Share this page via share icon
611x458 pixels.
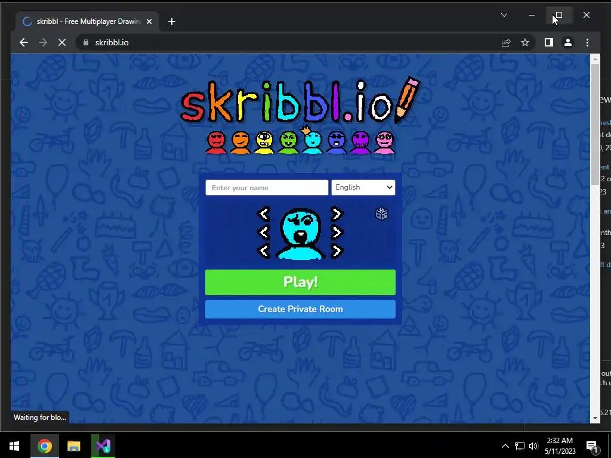pyautogui.click(x=506, y=42)
